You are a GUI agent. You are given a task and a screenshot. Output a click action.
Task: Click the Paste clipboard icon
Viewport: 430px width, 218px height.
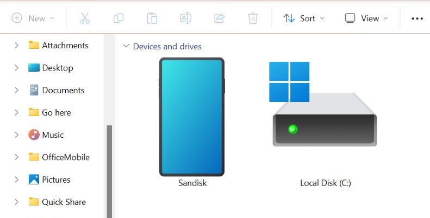[152, 18]
